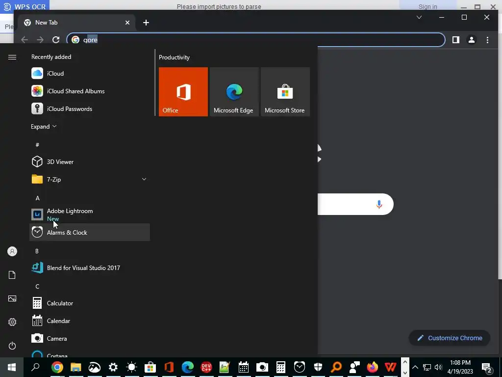This screenshot has height=377, width=502.
Task: Click Chrome reload button
Action: click(x=56, y=40)
